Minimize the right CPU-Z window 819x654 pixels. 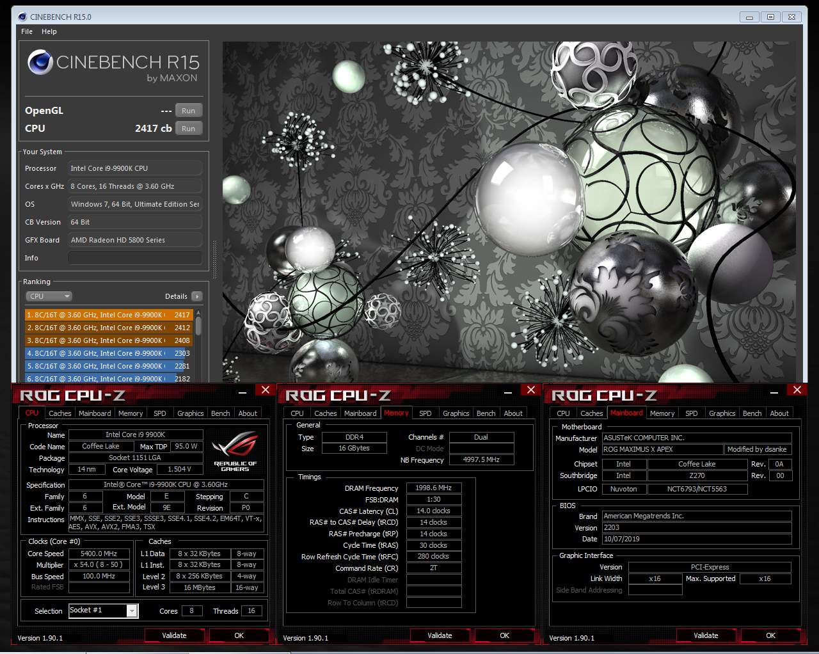point(775,392)
